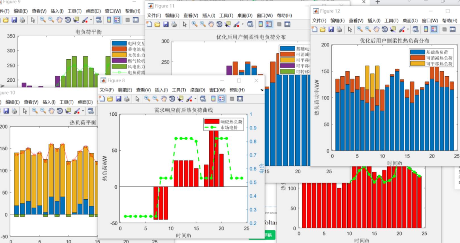Image resolution: width=460 pixels, height=243 pixels.
Task: Toggle Insert Legend in Figure 11
Action: (269, 24)
